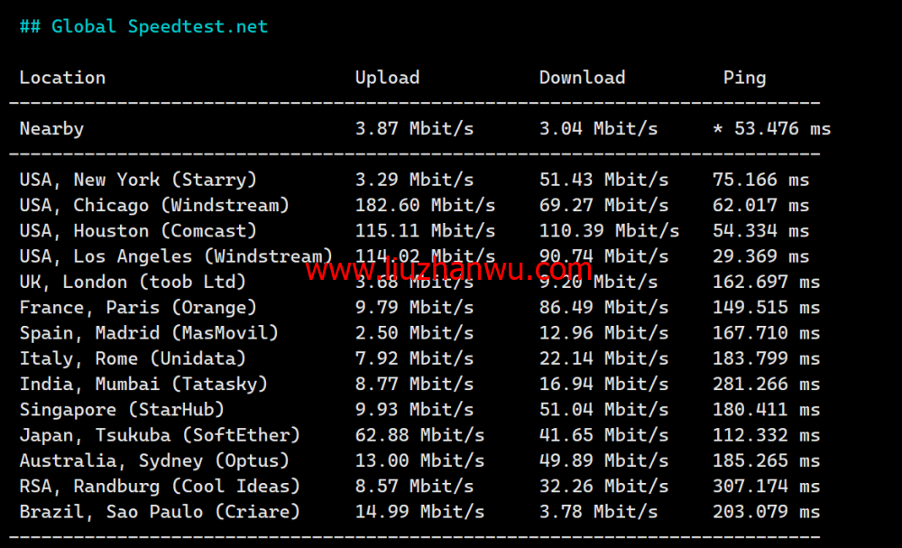Image resolution: width=902 pixels, height=548 pixels.
Task: Click Singapore ping "180.411 ms"
Action: click(x=766, y=409)
